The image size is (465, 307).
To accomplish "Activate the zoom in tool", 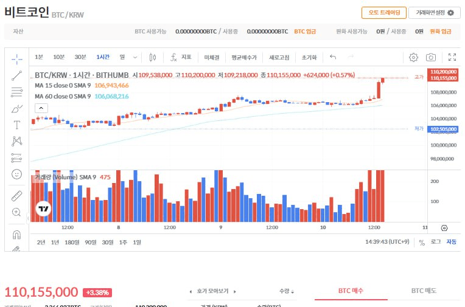I will point(17,212).
